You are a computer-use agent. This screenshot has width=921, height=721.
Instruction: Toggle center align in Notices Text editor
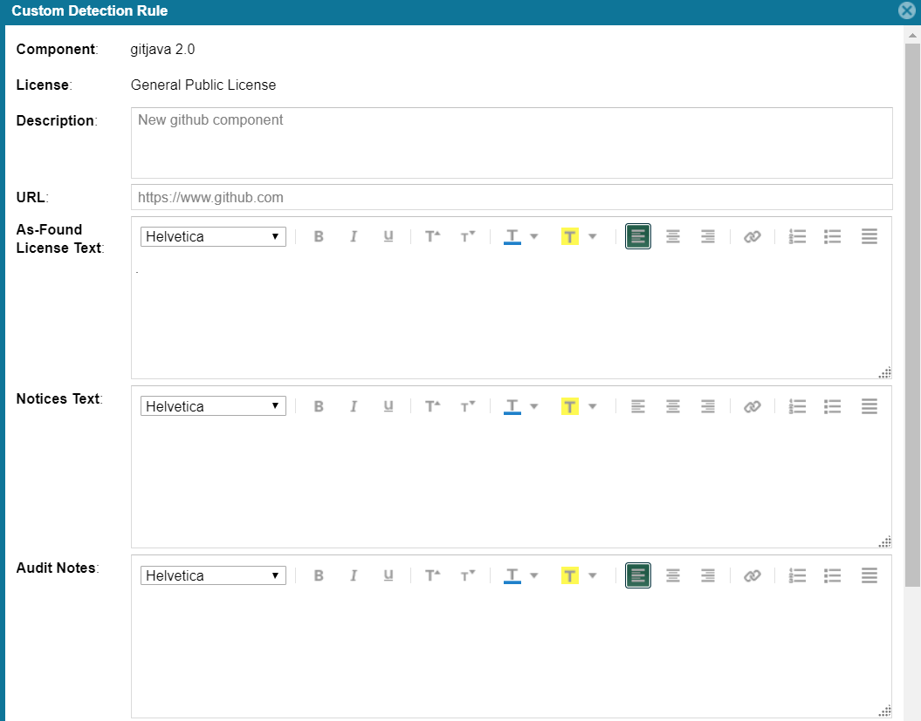pyautogui.click(x=673, y=406)
